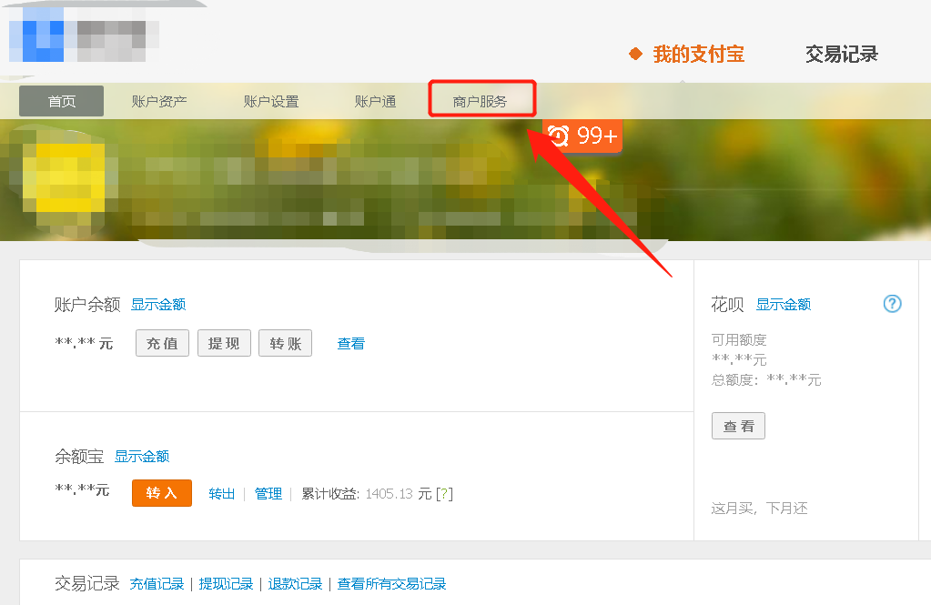Click the help question mark beside 花呗
The width and height of the screenshot is (931, 605).
click(x=891, y=304)
